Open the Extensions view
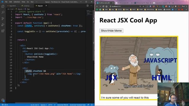The height and width of the screenshot is (106, 189). coord(3,31)
